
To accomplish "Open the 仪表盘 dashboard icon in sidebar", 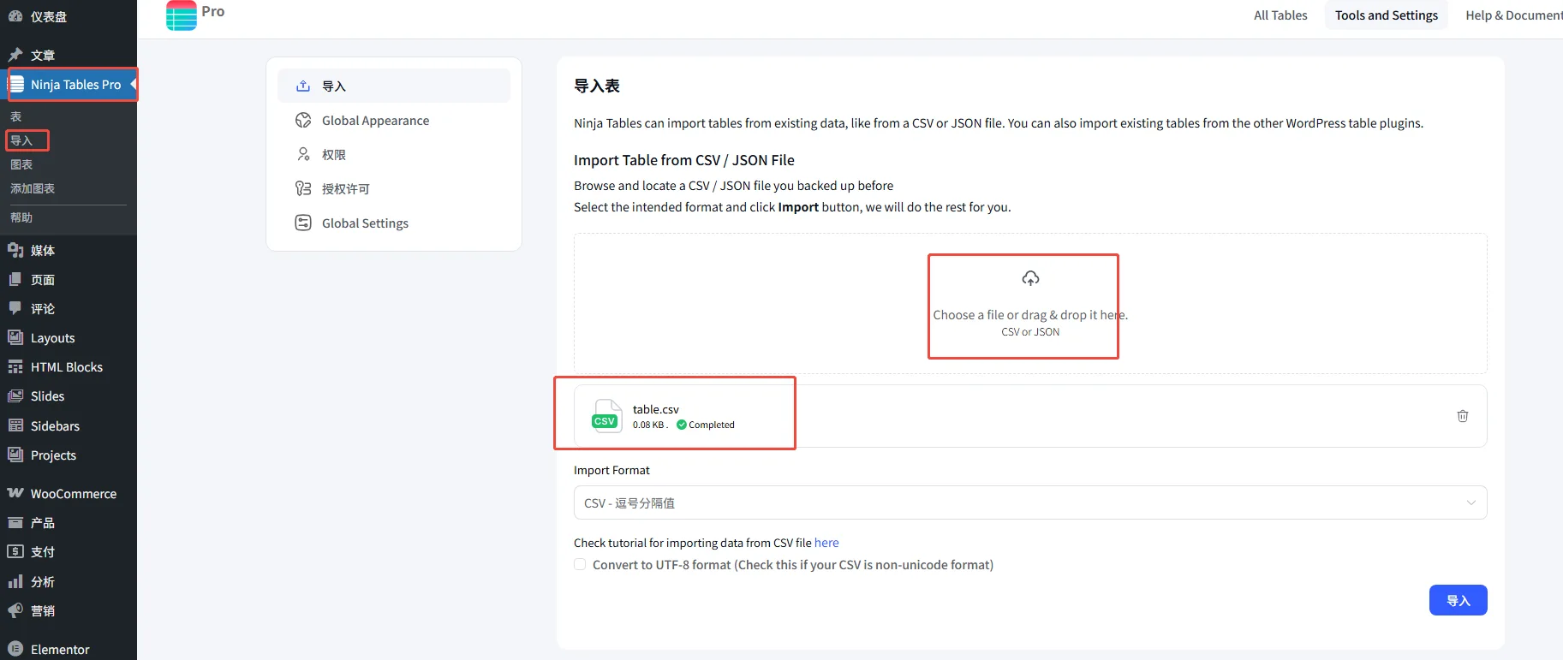I will click(x=15, y=16).
